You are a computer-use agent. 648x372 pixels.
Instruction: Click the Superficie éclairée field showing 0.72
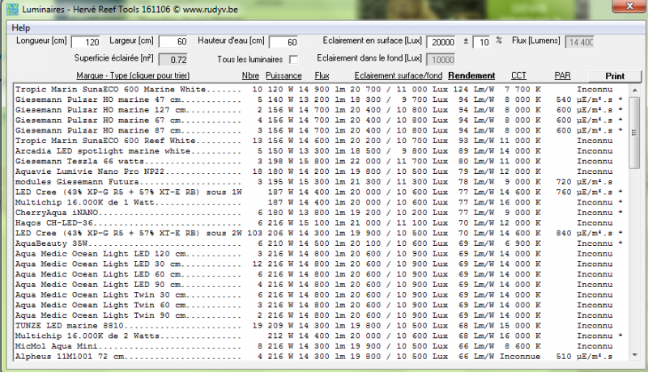(x=173, y=60)
